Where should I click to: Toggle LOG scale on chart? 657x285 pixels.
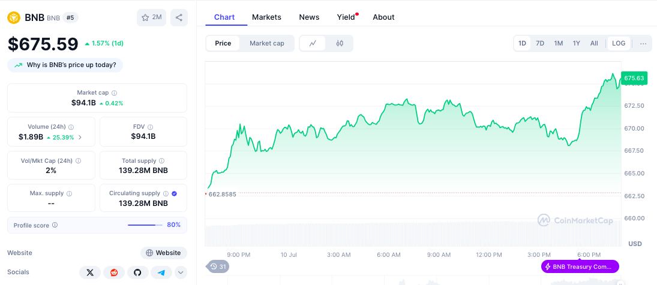[x=619, y=43]
